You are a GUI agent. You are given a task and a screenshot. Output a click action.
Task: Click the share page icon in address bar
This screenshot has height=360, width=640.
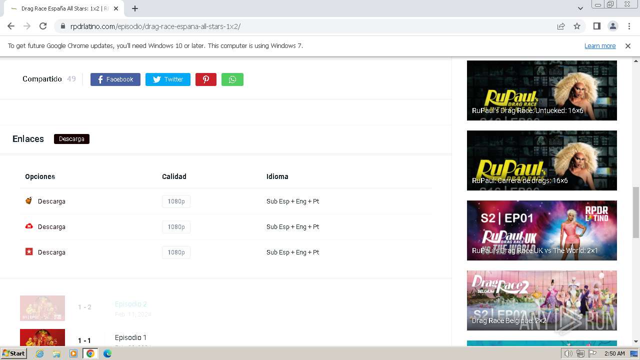click(x=561, y=26)
